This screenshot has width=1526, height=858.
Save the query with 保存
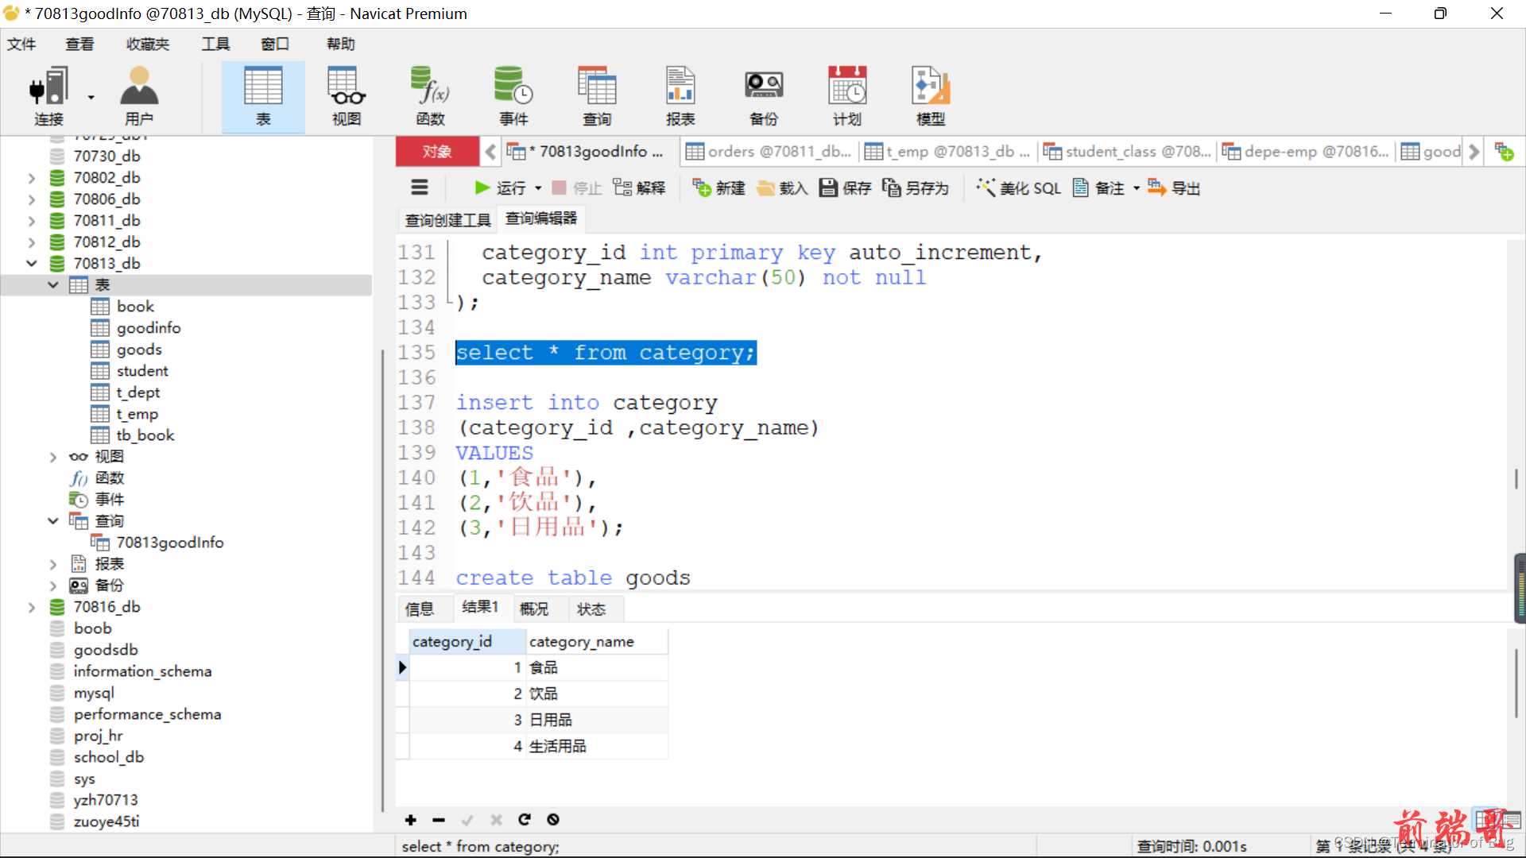click(846, 187)
